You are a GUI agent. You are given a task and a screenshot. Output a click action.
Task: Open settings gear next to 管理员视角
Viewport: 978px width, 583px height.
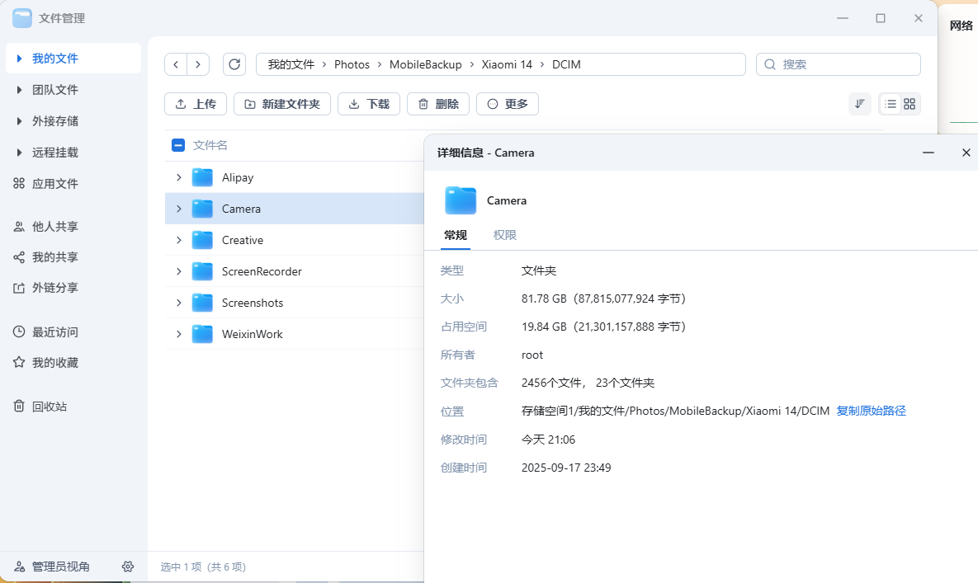point(128,567)
